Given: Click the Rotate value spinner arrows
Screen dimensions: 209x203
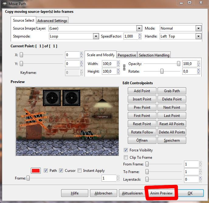Looking at the screenshot, I should pos(199,71).
